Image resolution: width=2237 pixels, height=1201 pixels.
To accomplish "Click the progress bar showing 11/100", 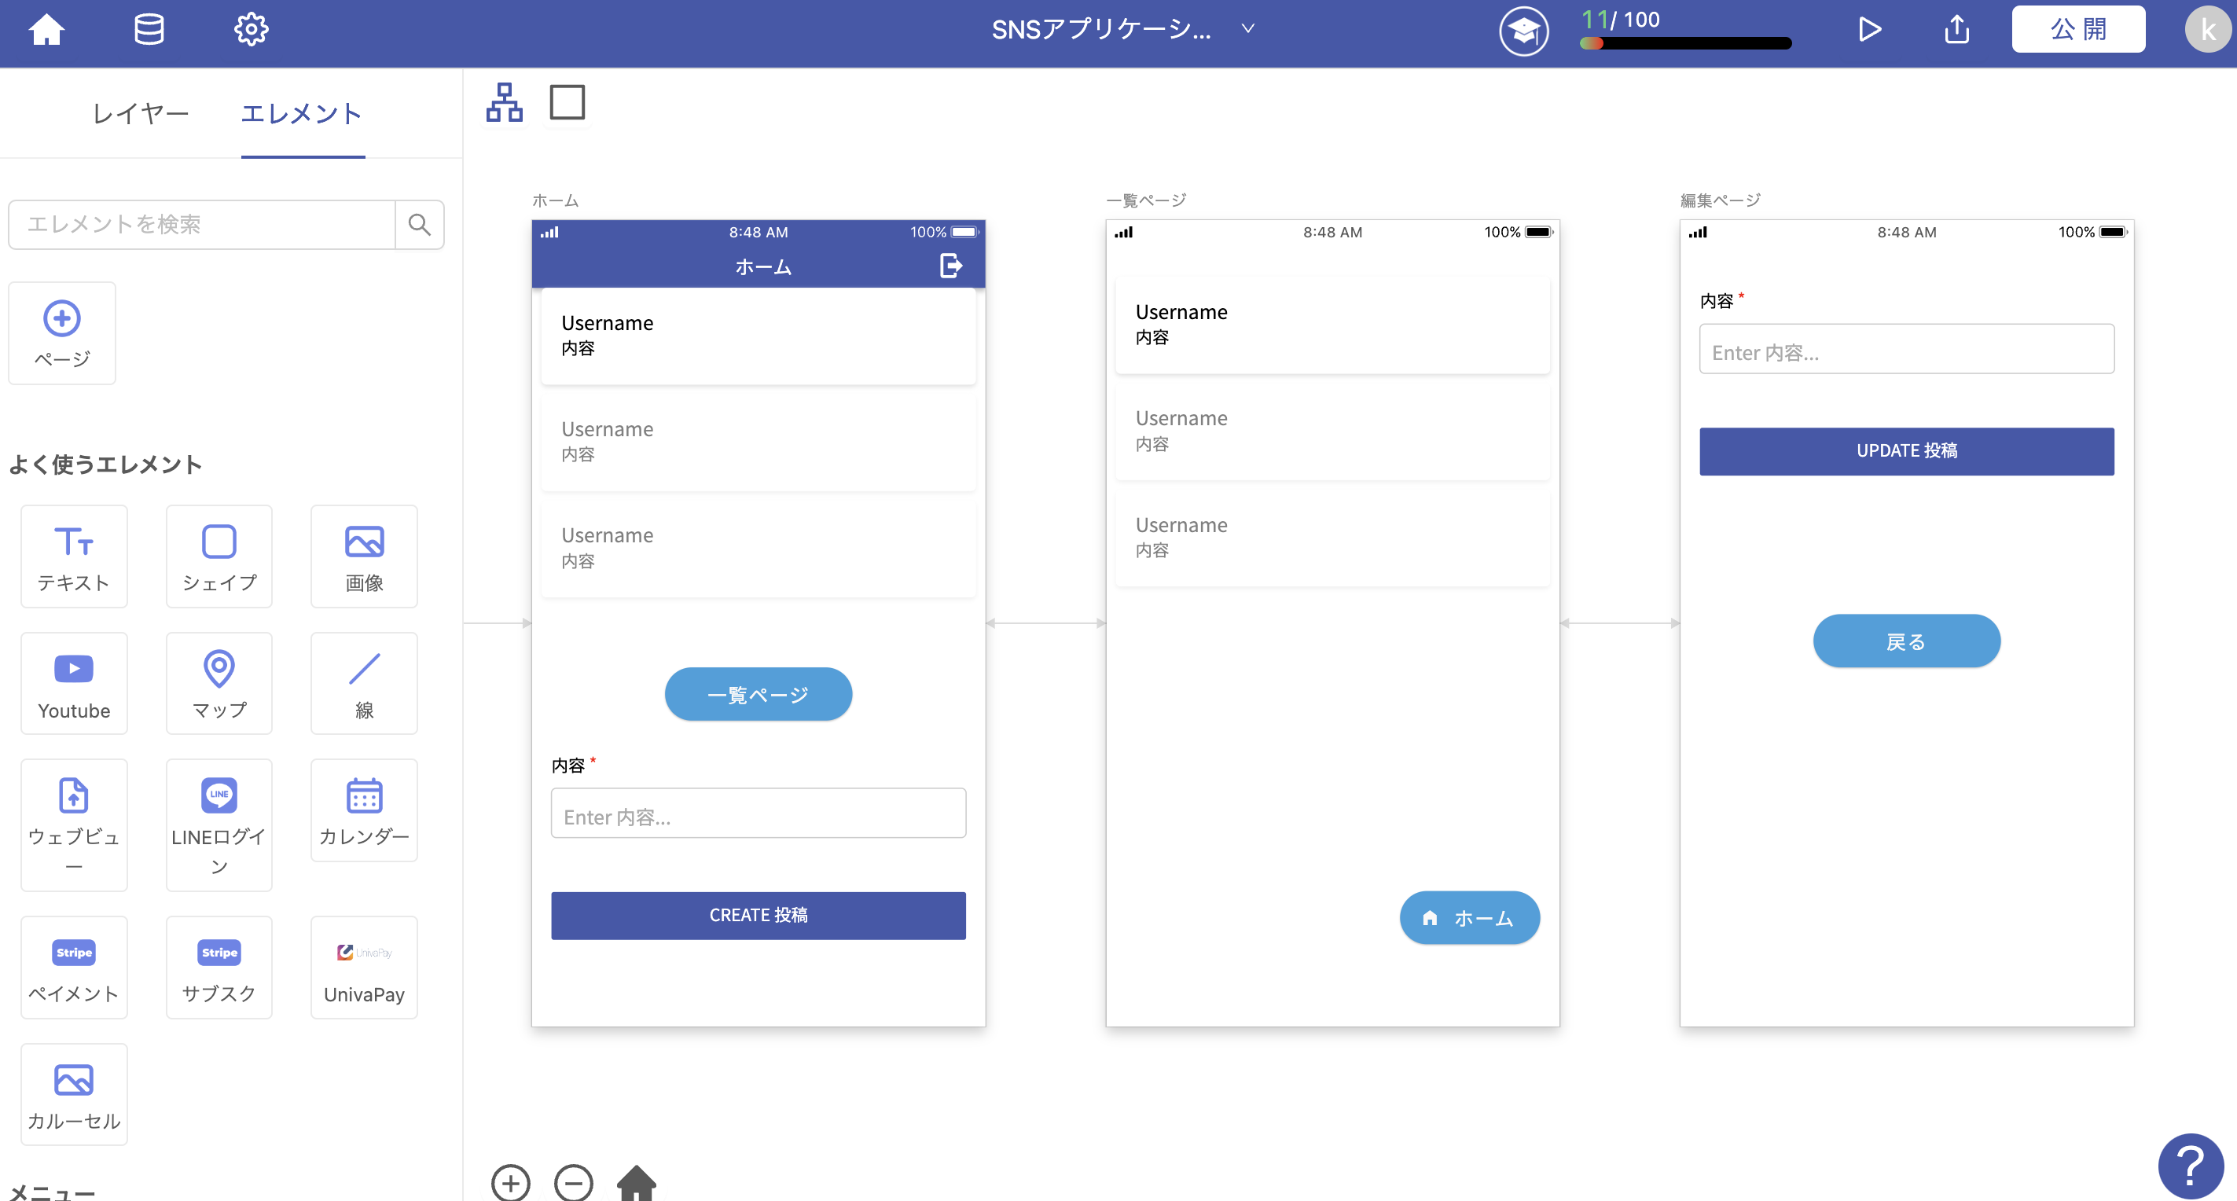I will pyautogui.click(x=1684, y=42).
